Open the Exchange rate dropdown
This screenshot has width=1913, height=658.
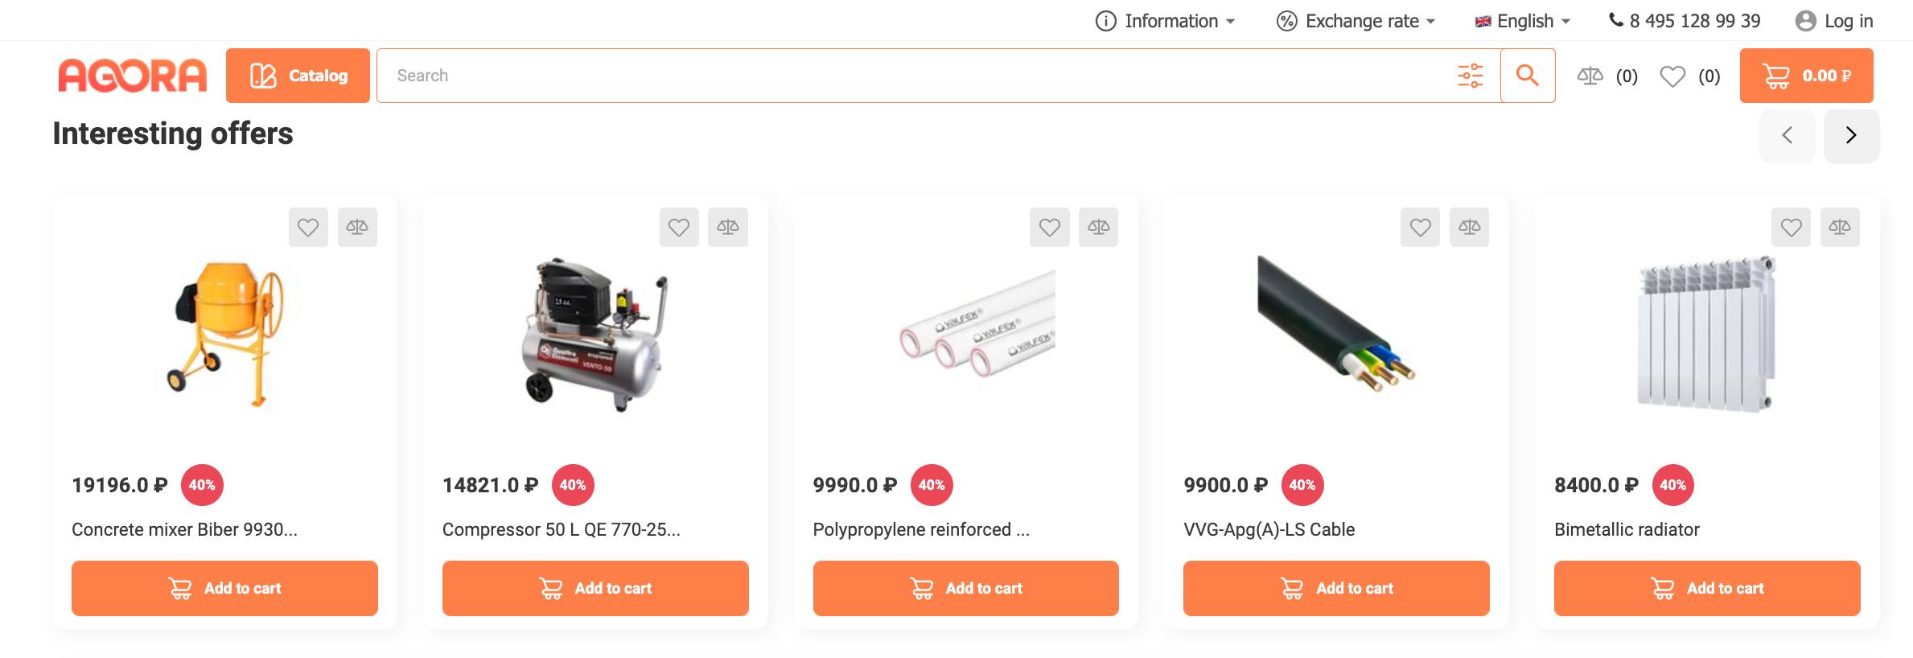1356,21
